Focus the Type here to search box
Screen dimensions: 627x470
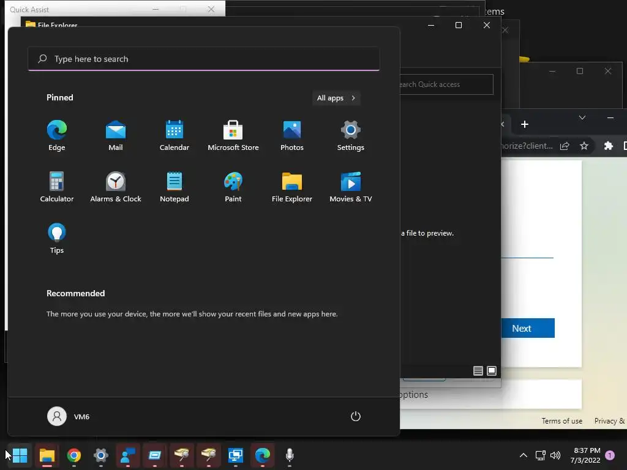point(204,59)
